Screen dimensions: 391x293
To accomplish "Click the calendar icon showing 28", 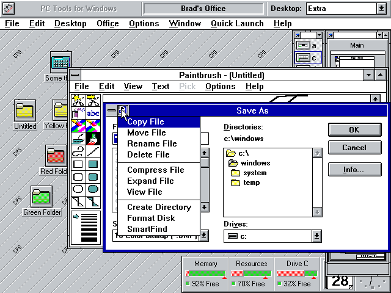I will (340, 281).
